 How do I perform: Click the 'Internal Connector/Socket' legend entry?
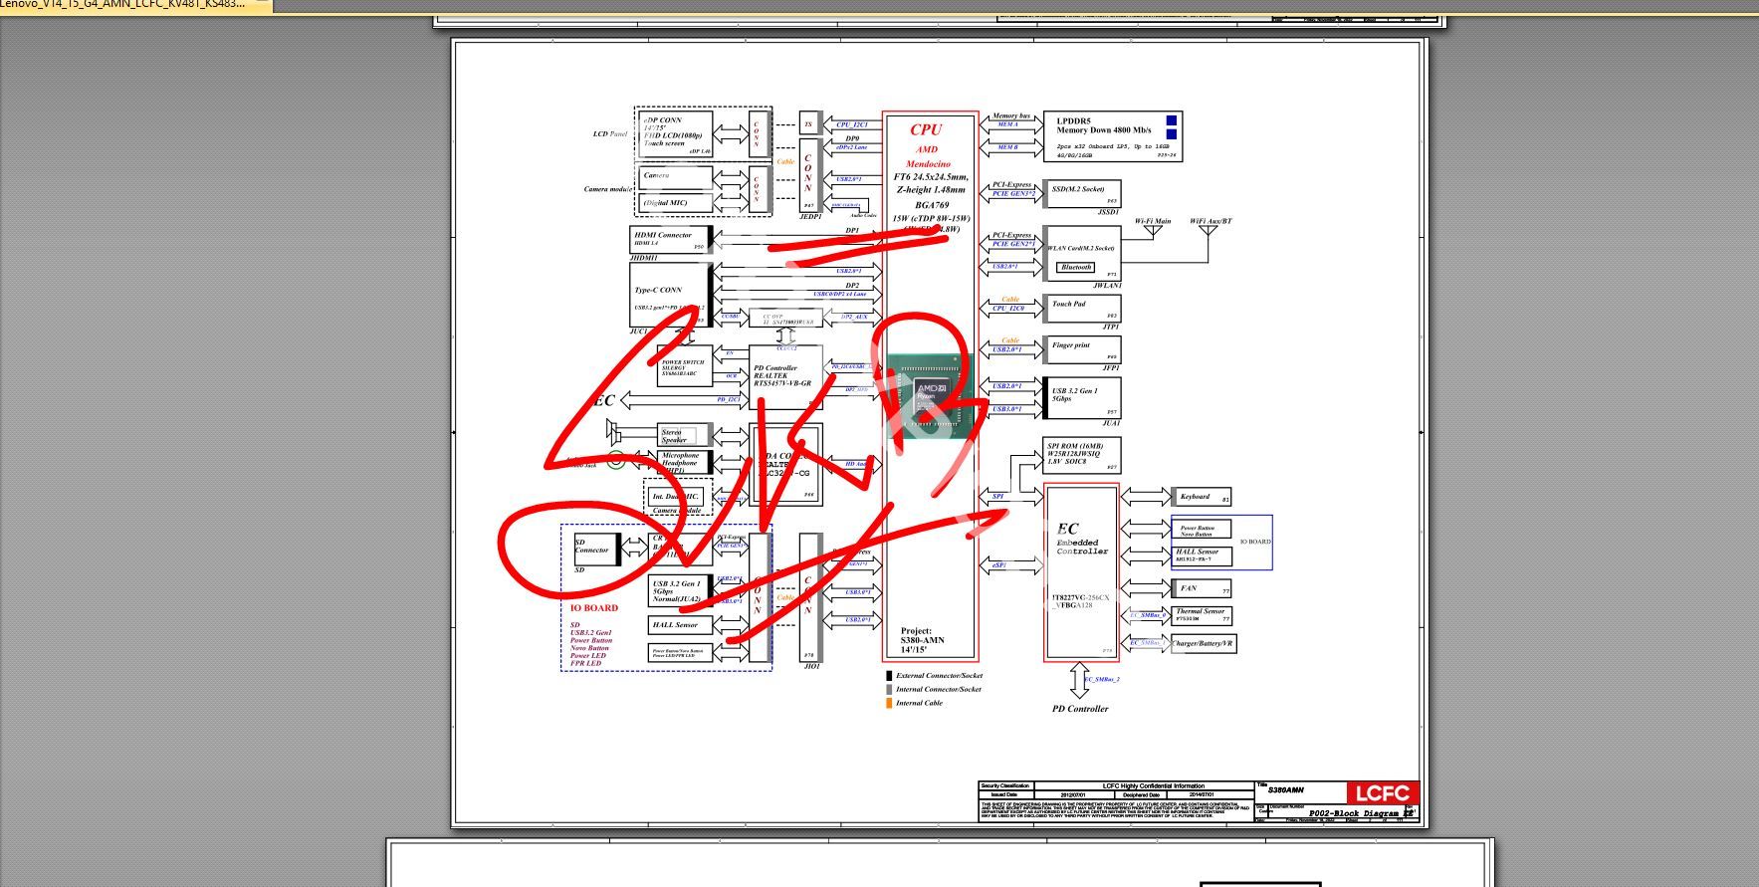pyautogui.click(x=939, y=689)
